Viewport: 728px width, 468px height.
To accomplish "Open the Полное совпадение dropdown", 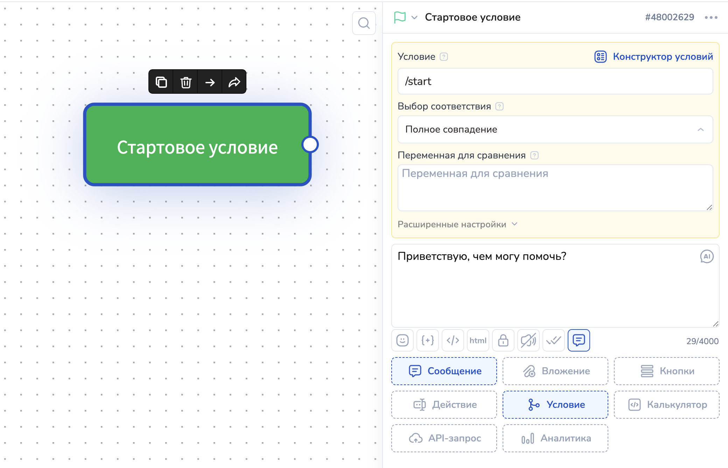I will click(555, 129).
